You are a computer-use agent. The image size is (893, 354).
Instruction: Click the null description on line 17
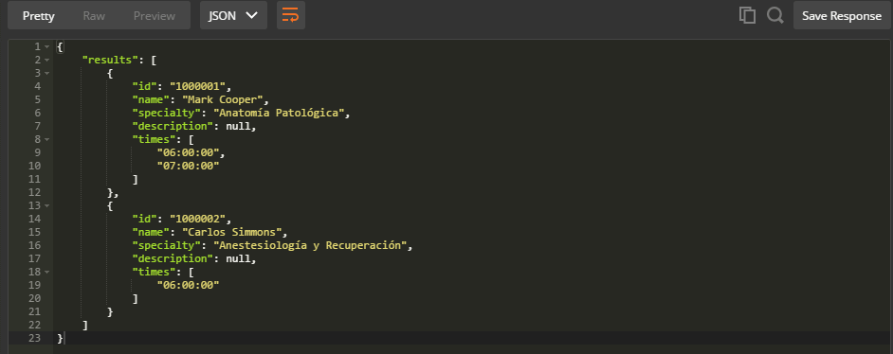238,258
